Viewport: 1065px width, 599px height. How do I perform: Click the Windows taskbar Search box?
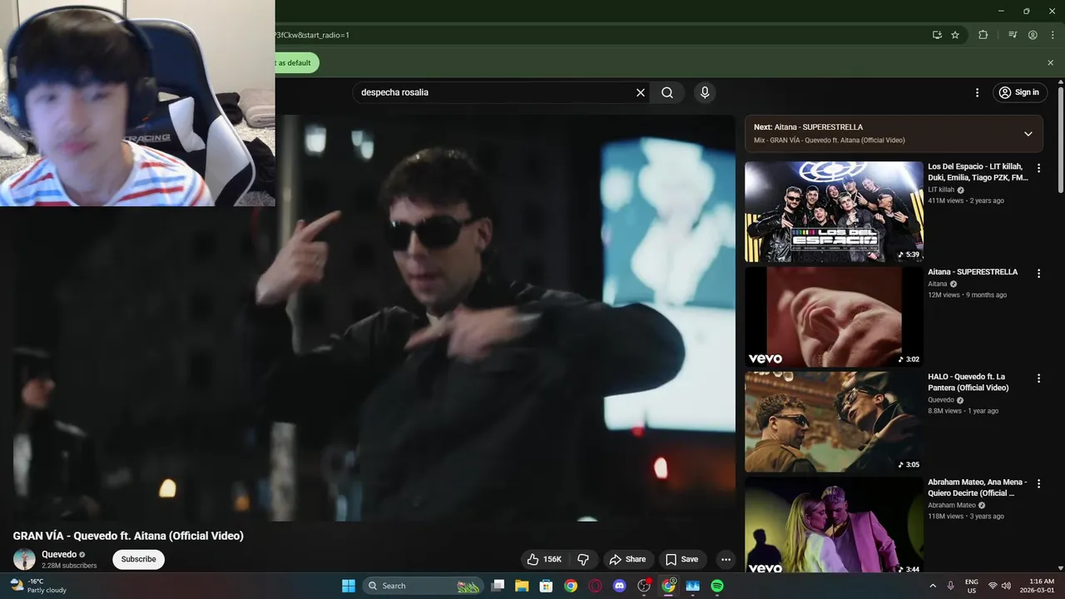[423, 586]
